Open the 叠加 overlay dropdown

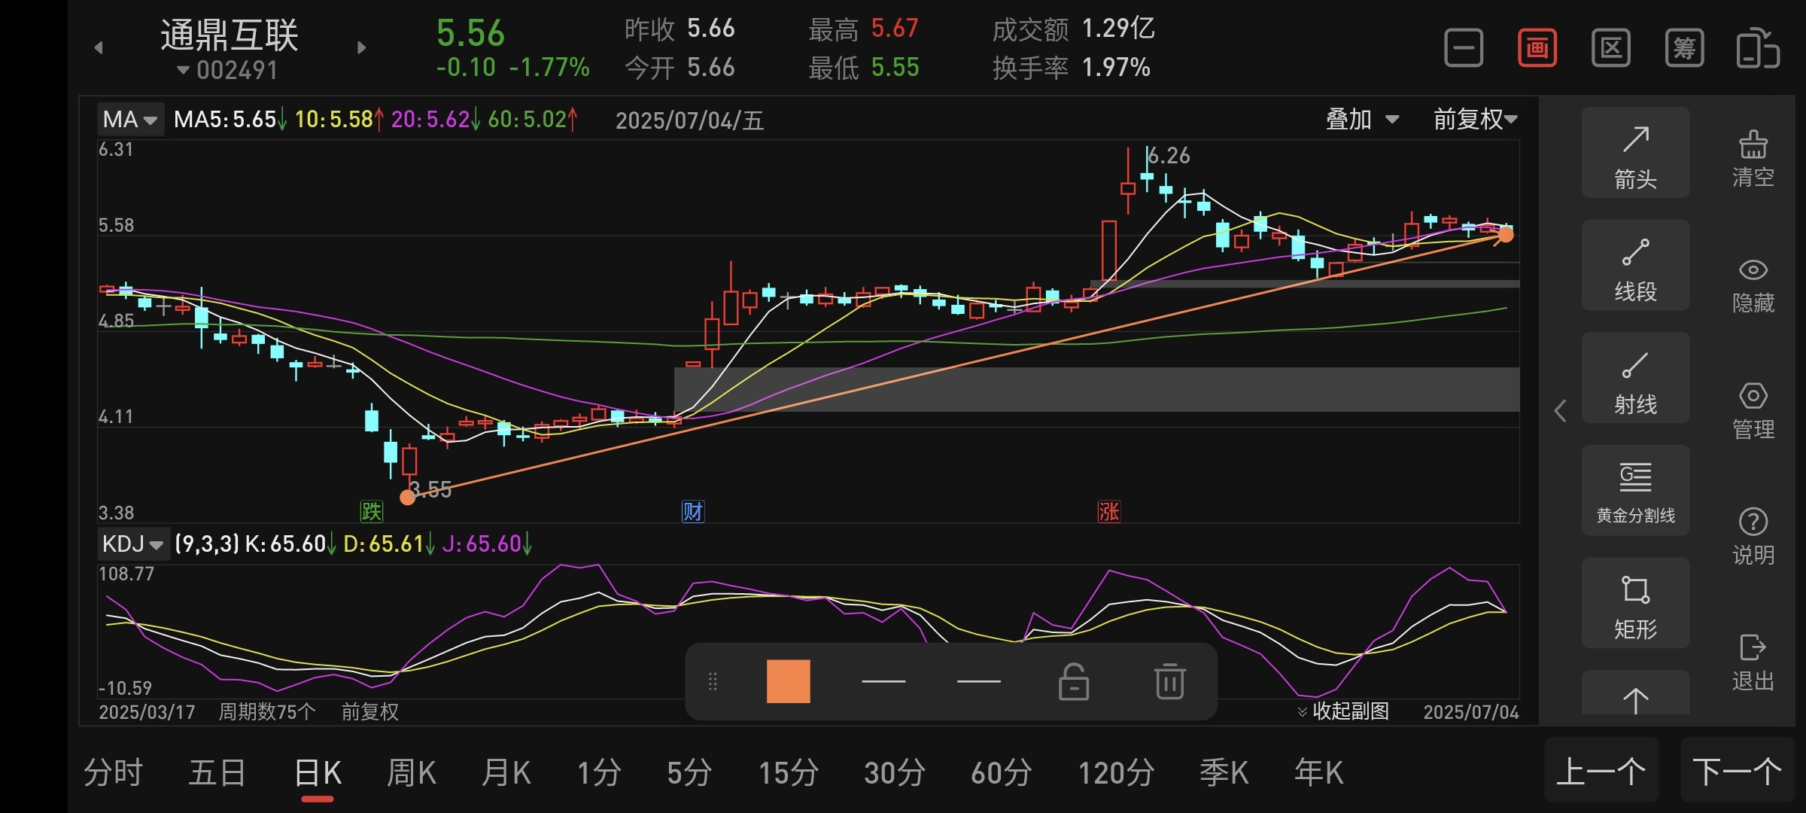(x=1362, y=119)
